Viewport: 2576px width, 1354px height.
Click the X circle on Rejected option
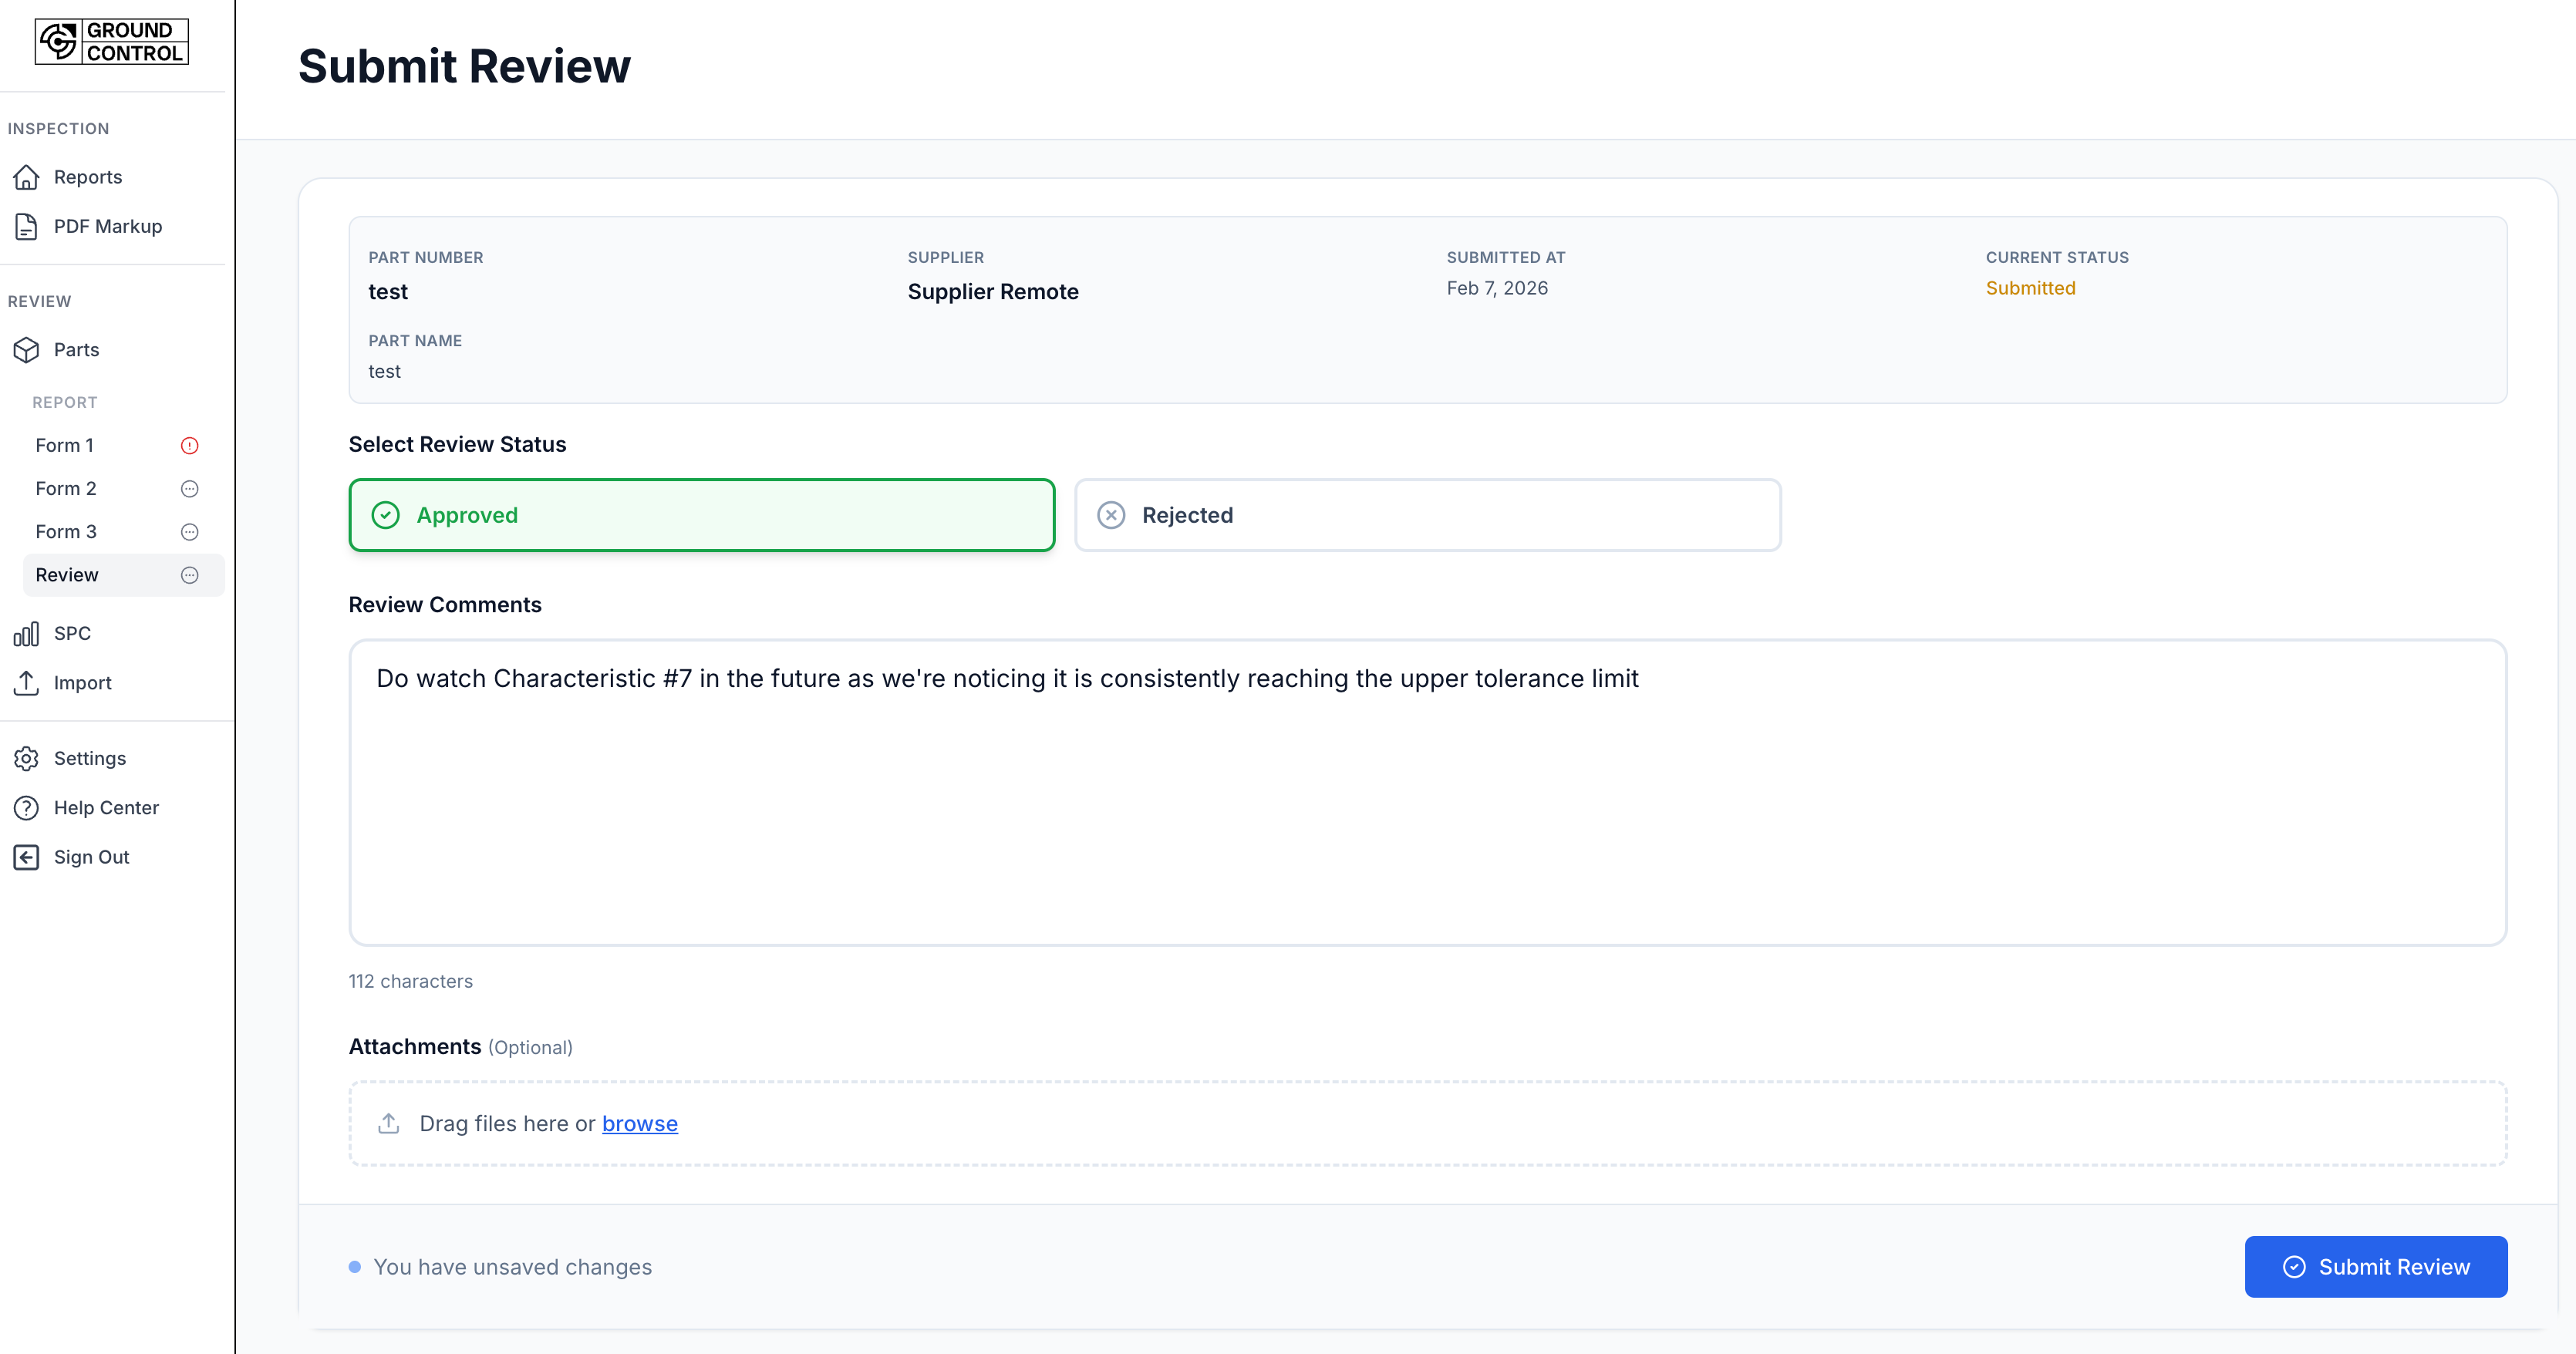click(1111, 515)
